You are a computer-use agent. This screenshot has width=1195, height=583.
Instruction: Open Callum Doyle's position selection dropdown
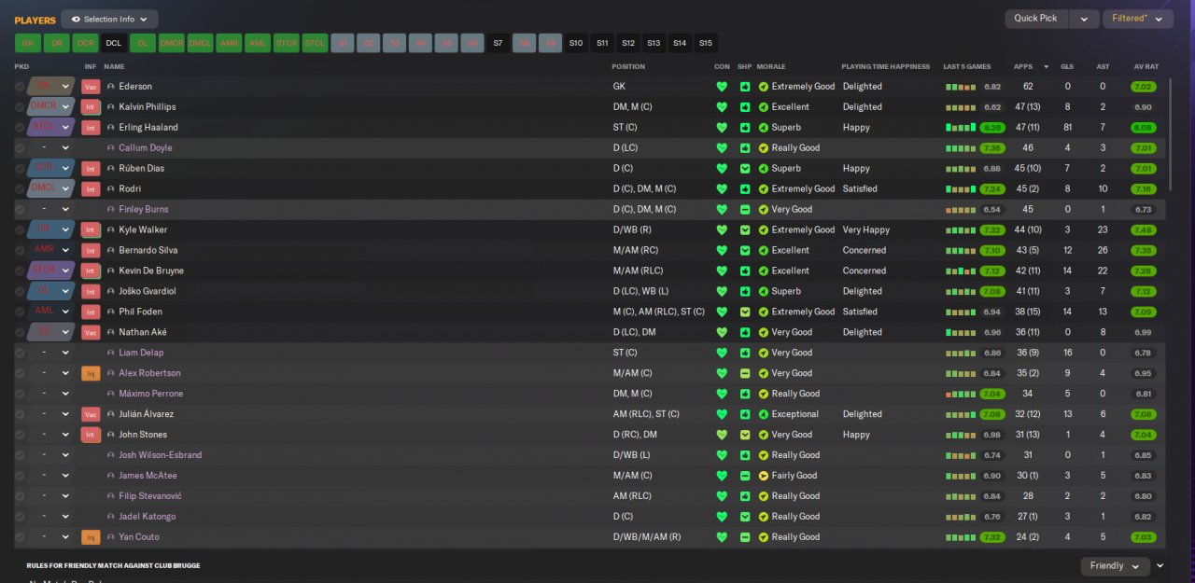tap(51, 148)
